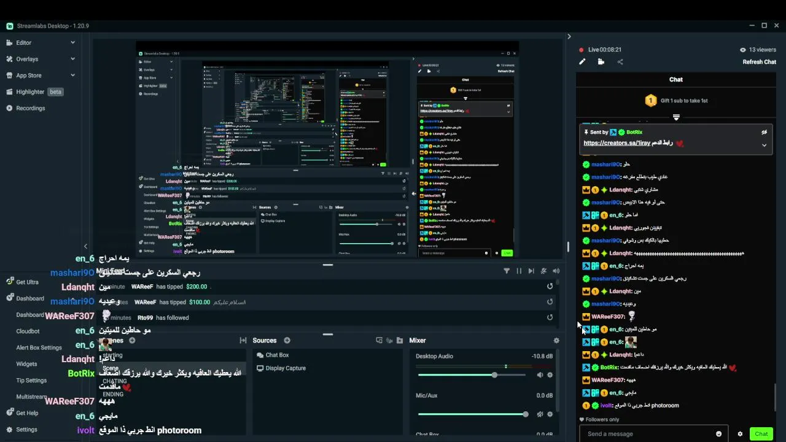Adjust the Mic/Aux volume slider
Screen dimensions: 786x442
coord(472,414)
